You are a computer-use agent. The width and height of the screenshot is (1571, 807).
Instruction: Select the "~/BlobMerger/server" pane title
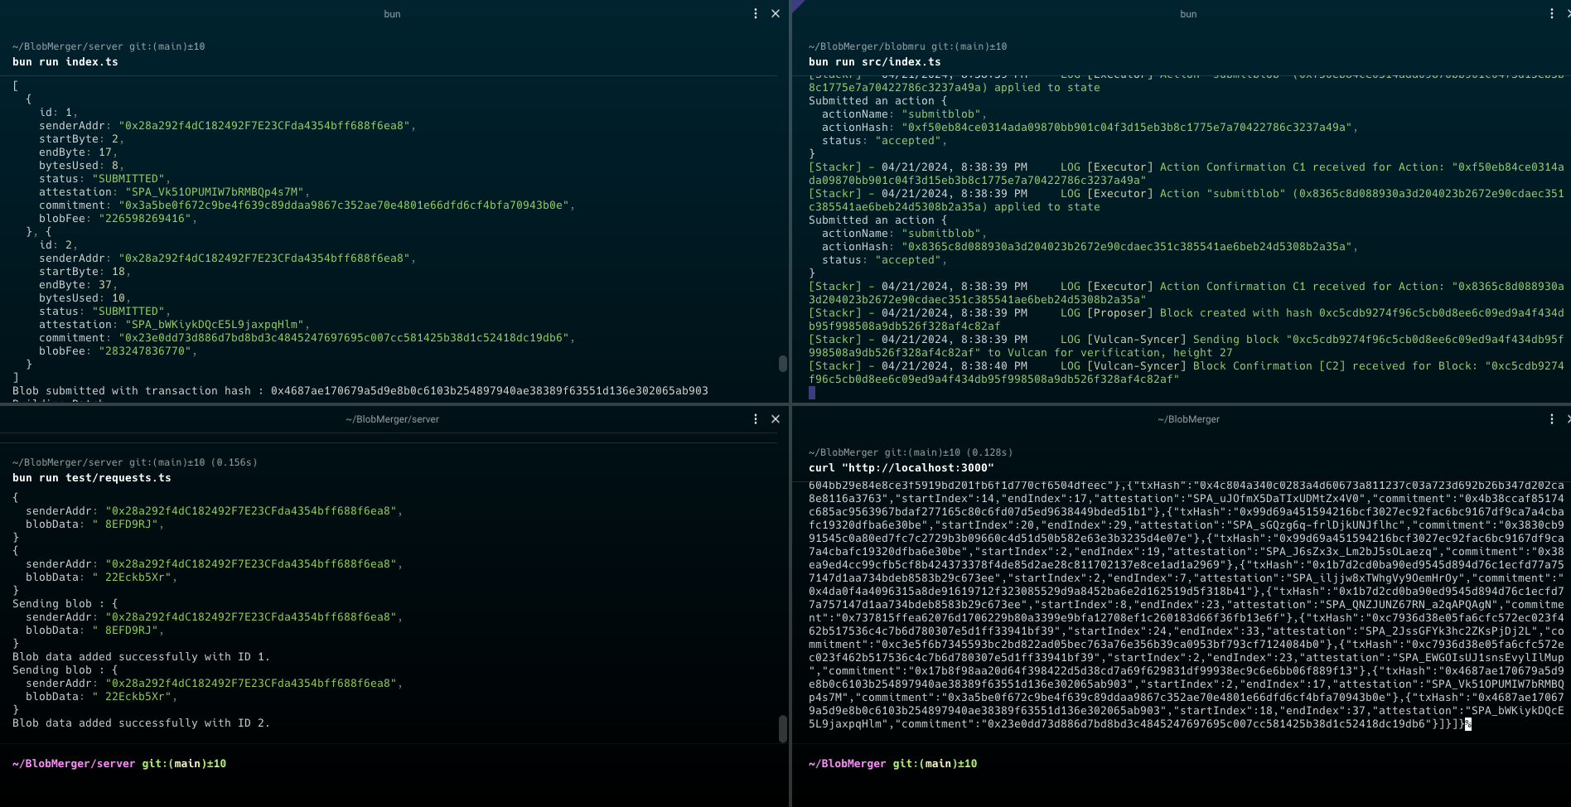(x=393, y=419)
